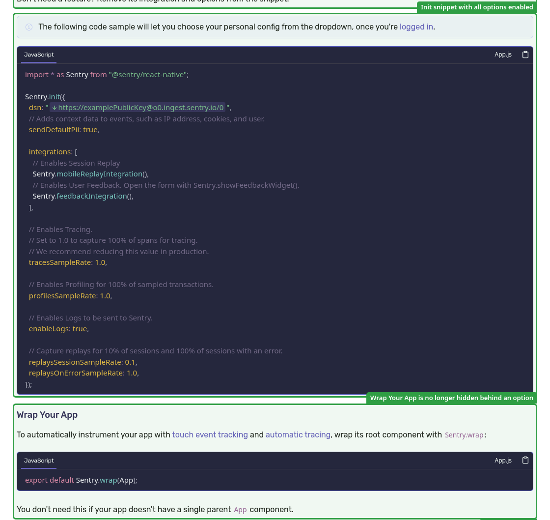This screenshot has width=550, height=520.
Task: Open the 'logged in' link
Action: pyautogui.click(x=416, y=27)
